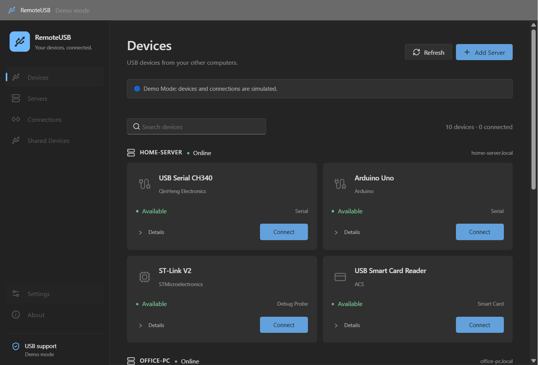
Task: Click the RemoteUSB title bar app icon
Action: click(x=12, y=10)
